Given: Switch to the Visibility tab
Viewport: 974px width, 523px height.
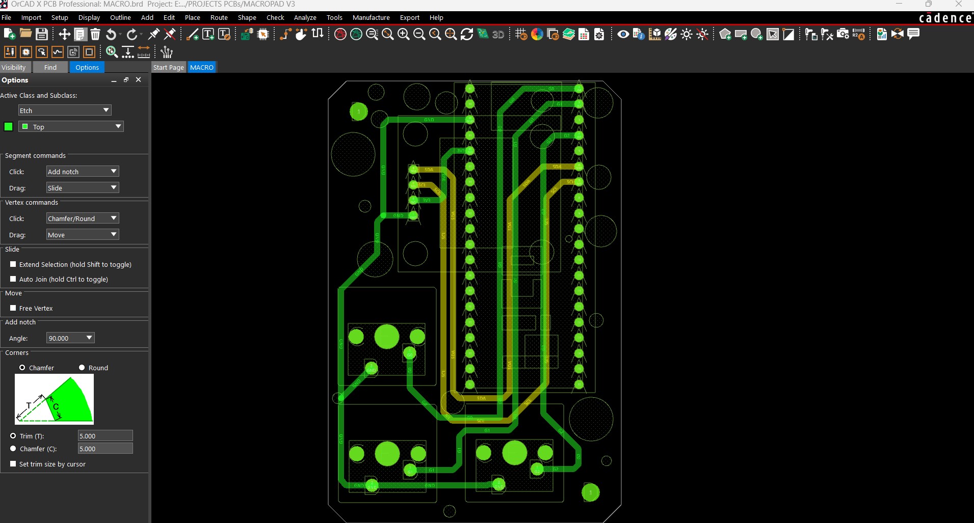Looking at the screenshot, I should click(14, 67).
